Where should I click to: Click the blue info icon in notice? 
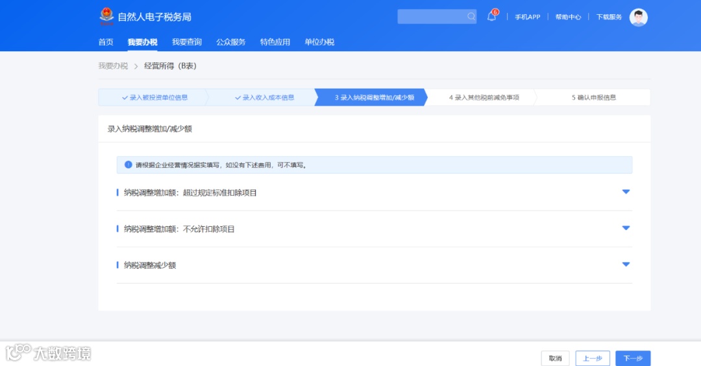click(x=129, y=165)
